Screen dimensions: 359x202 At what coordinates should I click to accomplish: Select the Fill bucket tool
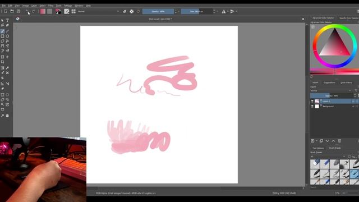(x=2, y=78)
